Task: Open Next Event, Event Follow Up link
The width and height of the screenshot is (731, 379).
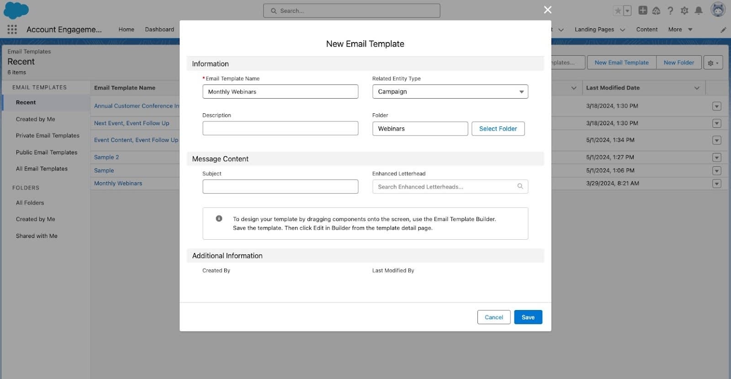Action: coord(132,123)
